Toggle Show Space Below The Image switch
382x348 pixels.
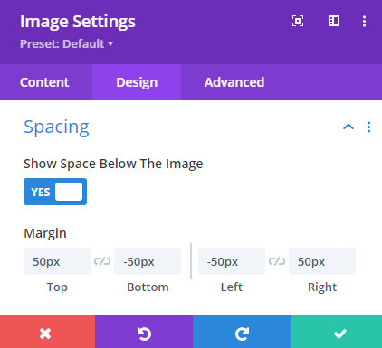coord(55,192)
